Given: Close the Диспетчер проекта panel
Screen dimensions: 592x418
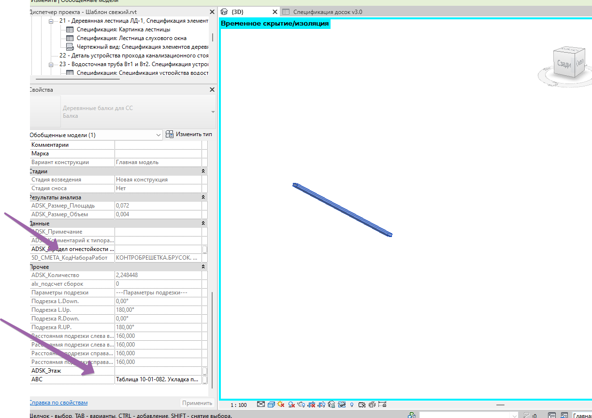Looking at the screenshot, I should (212, 12).
